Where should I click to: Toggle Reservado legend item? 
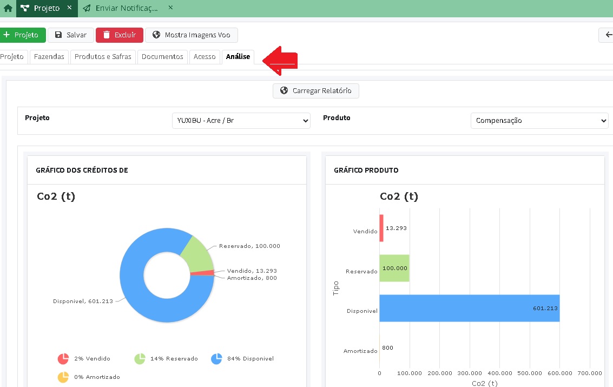(x=166, y=359)
